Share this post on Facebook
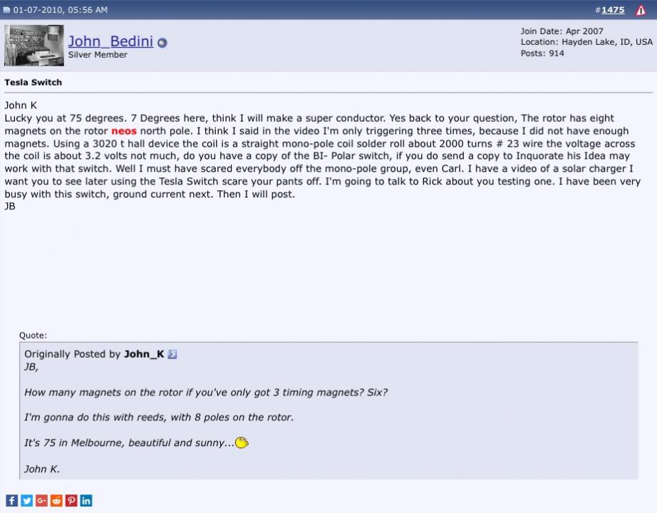This screenshot has height=513, width=657. [x=11, y=500]
